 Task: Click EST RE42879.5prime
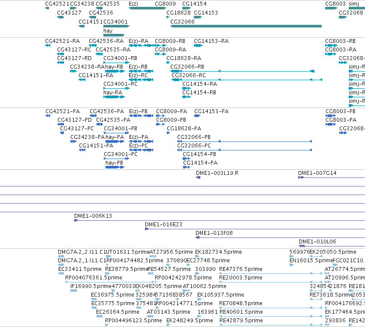coord(241,321)
